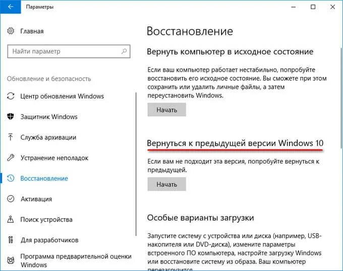Click Начать under reset this PC
The height and width of the screenshot is (271, 343).
166,110
